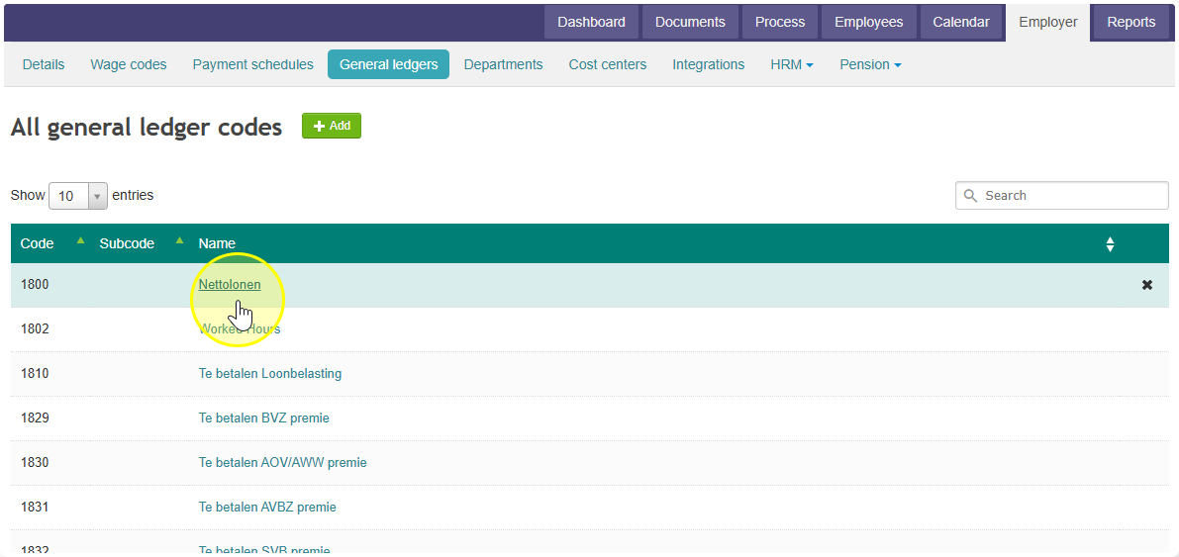Select the General ledgers section
This screenshot has height=557, width=1179.
point(389,64)
